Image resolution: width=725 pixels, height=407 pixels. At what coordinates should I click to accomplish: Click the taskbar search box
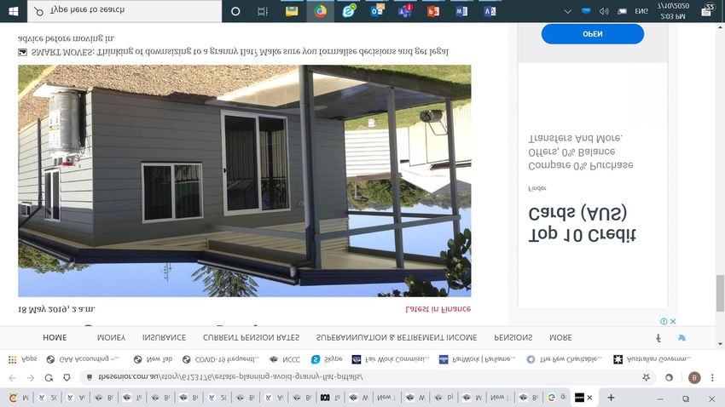coord(125,11)
